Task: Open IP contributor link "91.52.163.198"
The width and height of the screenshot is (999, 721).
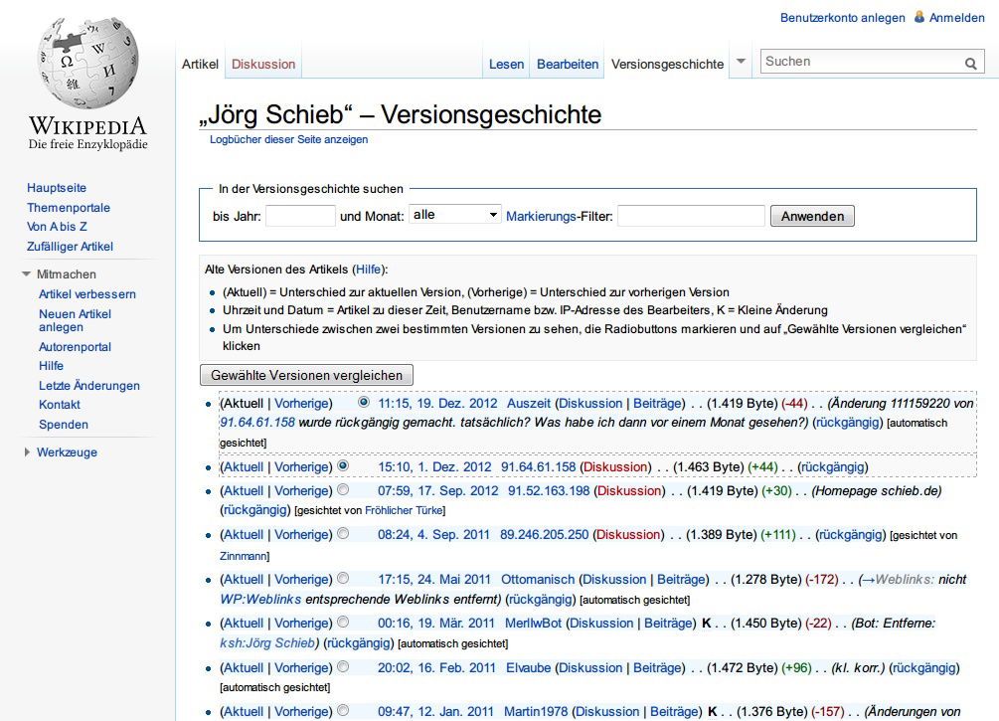Action: pos(549,491)
